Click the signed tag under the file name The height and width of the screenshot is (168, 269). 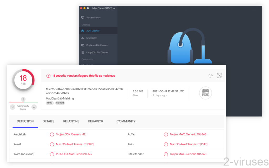click(x=60, y=103)
